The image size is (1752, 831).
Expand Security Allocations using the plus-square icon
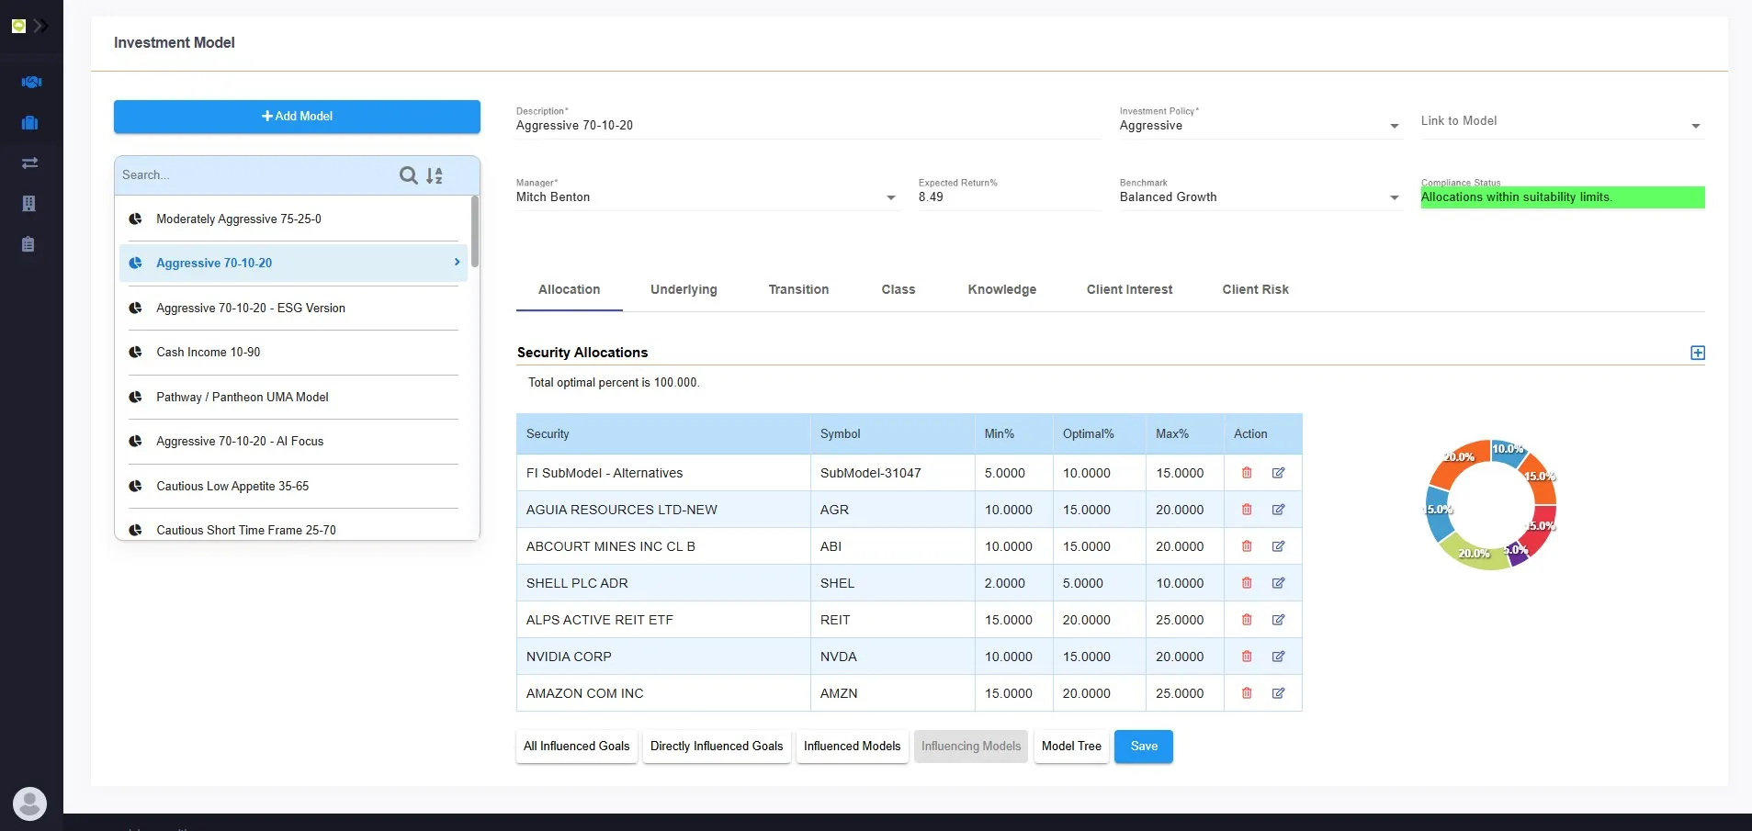(1697, 353)
